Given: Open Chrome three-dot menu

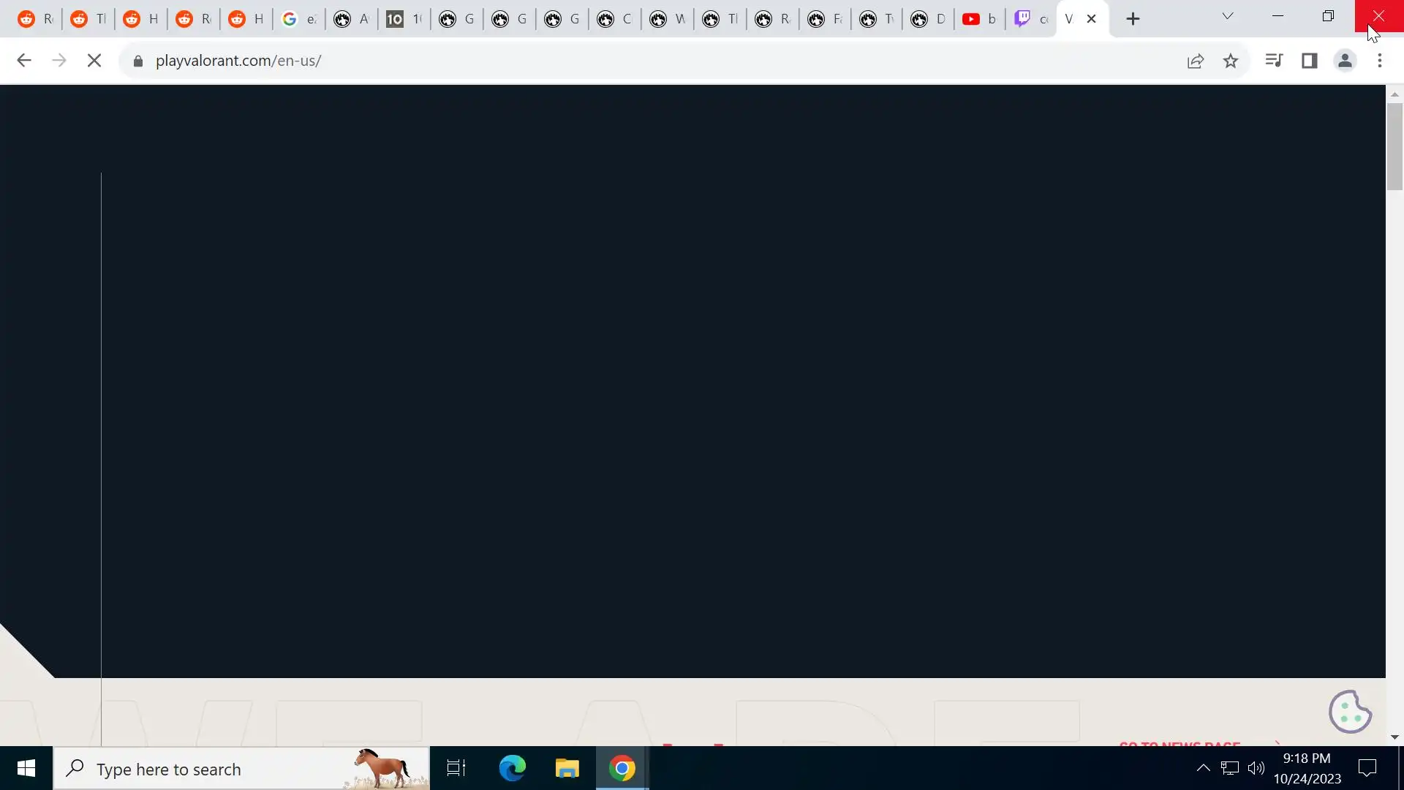Looking at the screenshot, I should 1380,61.
